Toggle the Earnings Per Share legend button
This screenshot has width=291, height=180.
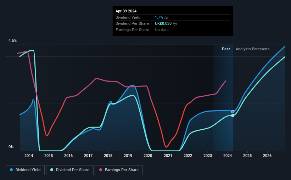click(119, 170)
